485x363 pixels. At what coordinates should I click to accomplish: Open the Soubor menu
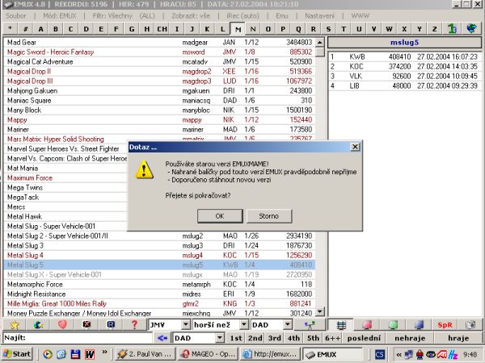click(x=16, y=15)
